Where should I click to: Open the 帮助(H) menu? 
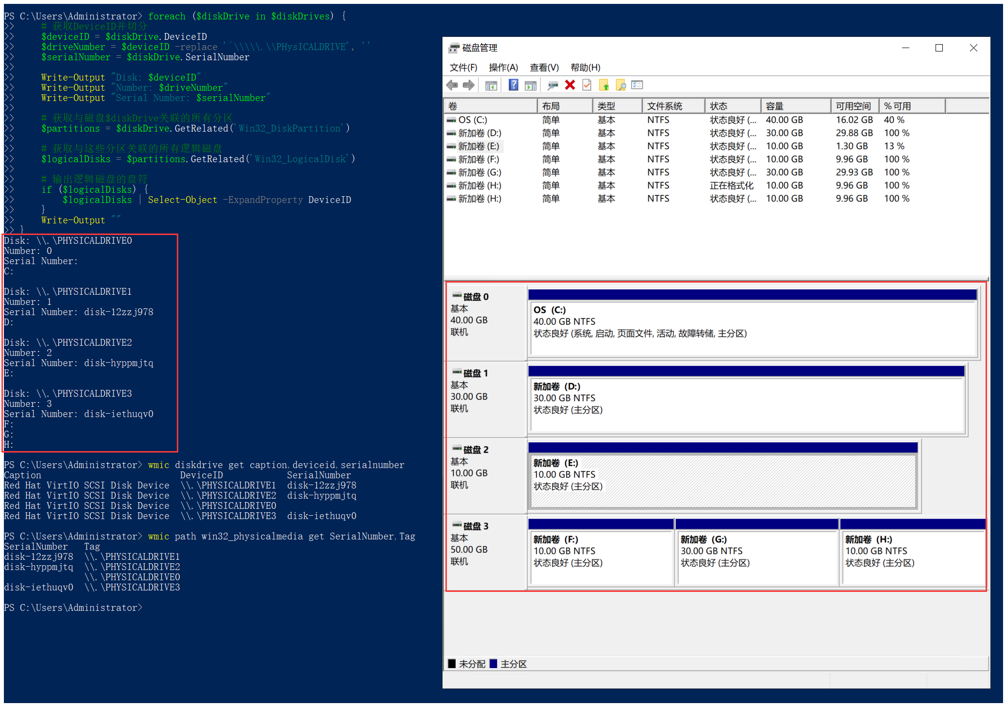[585, 67]
